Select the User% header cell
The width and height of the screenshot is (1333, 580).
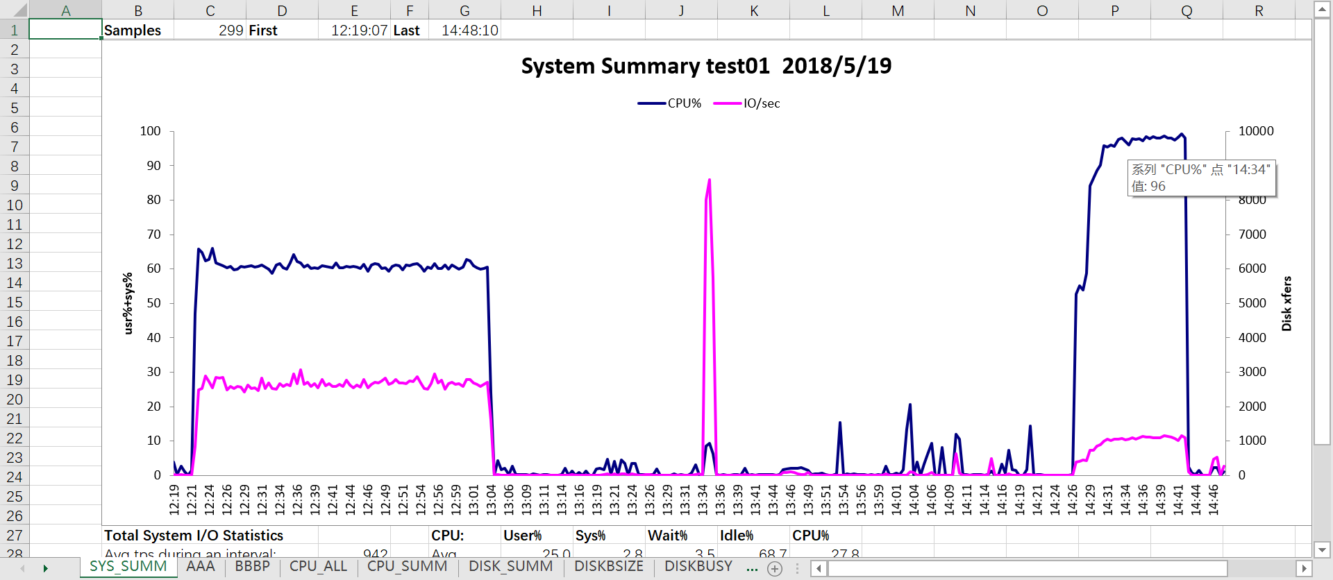(537, 535)
